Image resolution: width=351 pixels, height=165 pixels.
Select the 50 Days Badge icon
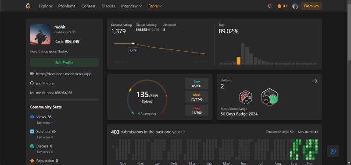pos(269,97)
